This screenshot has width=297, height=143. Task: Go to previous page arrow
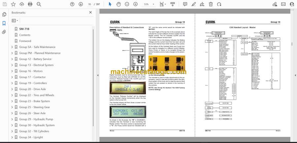click(x=72, y=4)
